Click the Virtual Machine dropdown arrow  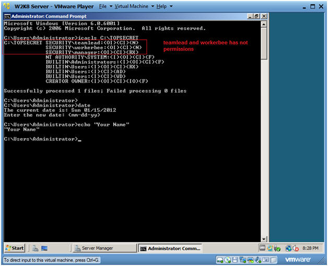pyautogui.click(x=153, y=6)
